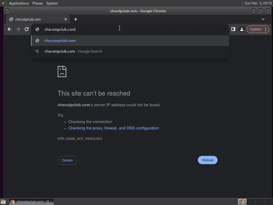
Task: Toggle the side panel icon
Action: coord(233,29)
